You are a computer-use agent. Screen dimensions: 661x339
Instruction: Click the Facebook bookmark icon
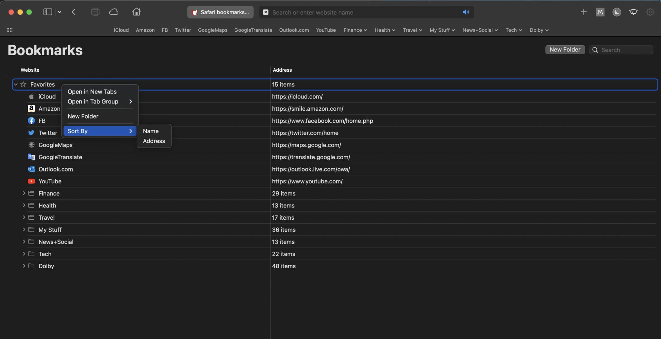[x=31, y=121]
